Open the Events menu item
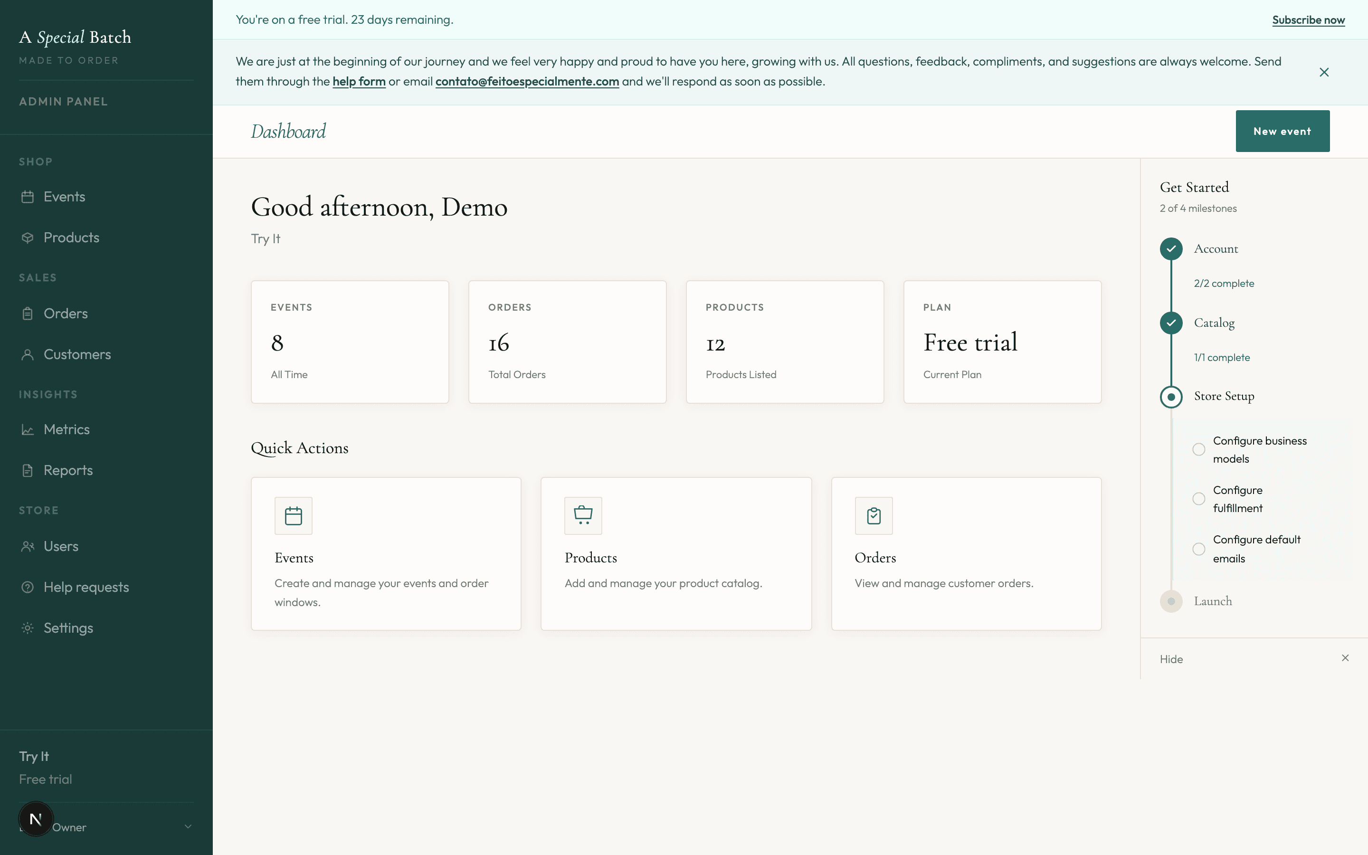 click(106, 197)
